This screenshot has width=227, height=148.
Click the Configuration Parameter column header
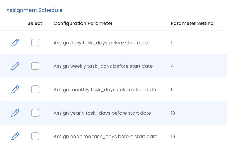point(83,23)
